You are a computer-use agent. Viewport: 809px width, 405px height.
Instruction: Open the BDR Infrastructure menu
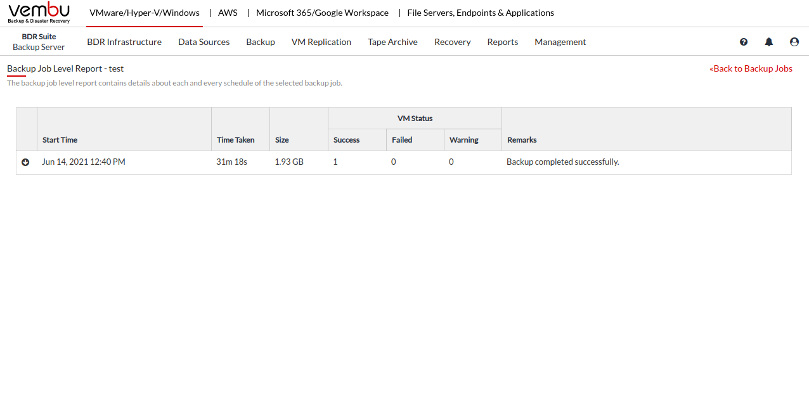click(124, 42)
